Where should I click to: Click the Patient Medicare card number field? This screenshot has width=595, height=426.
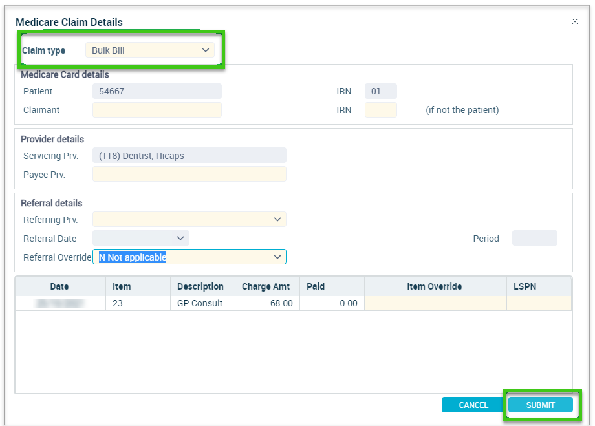[x=157, y=91]
